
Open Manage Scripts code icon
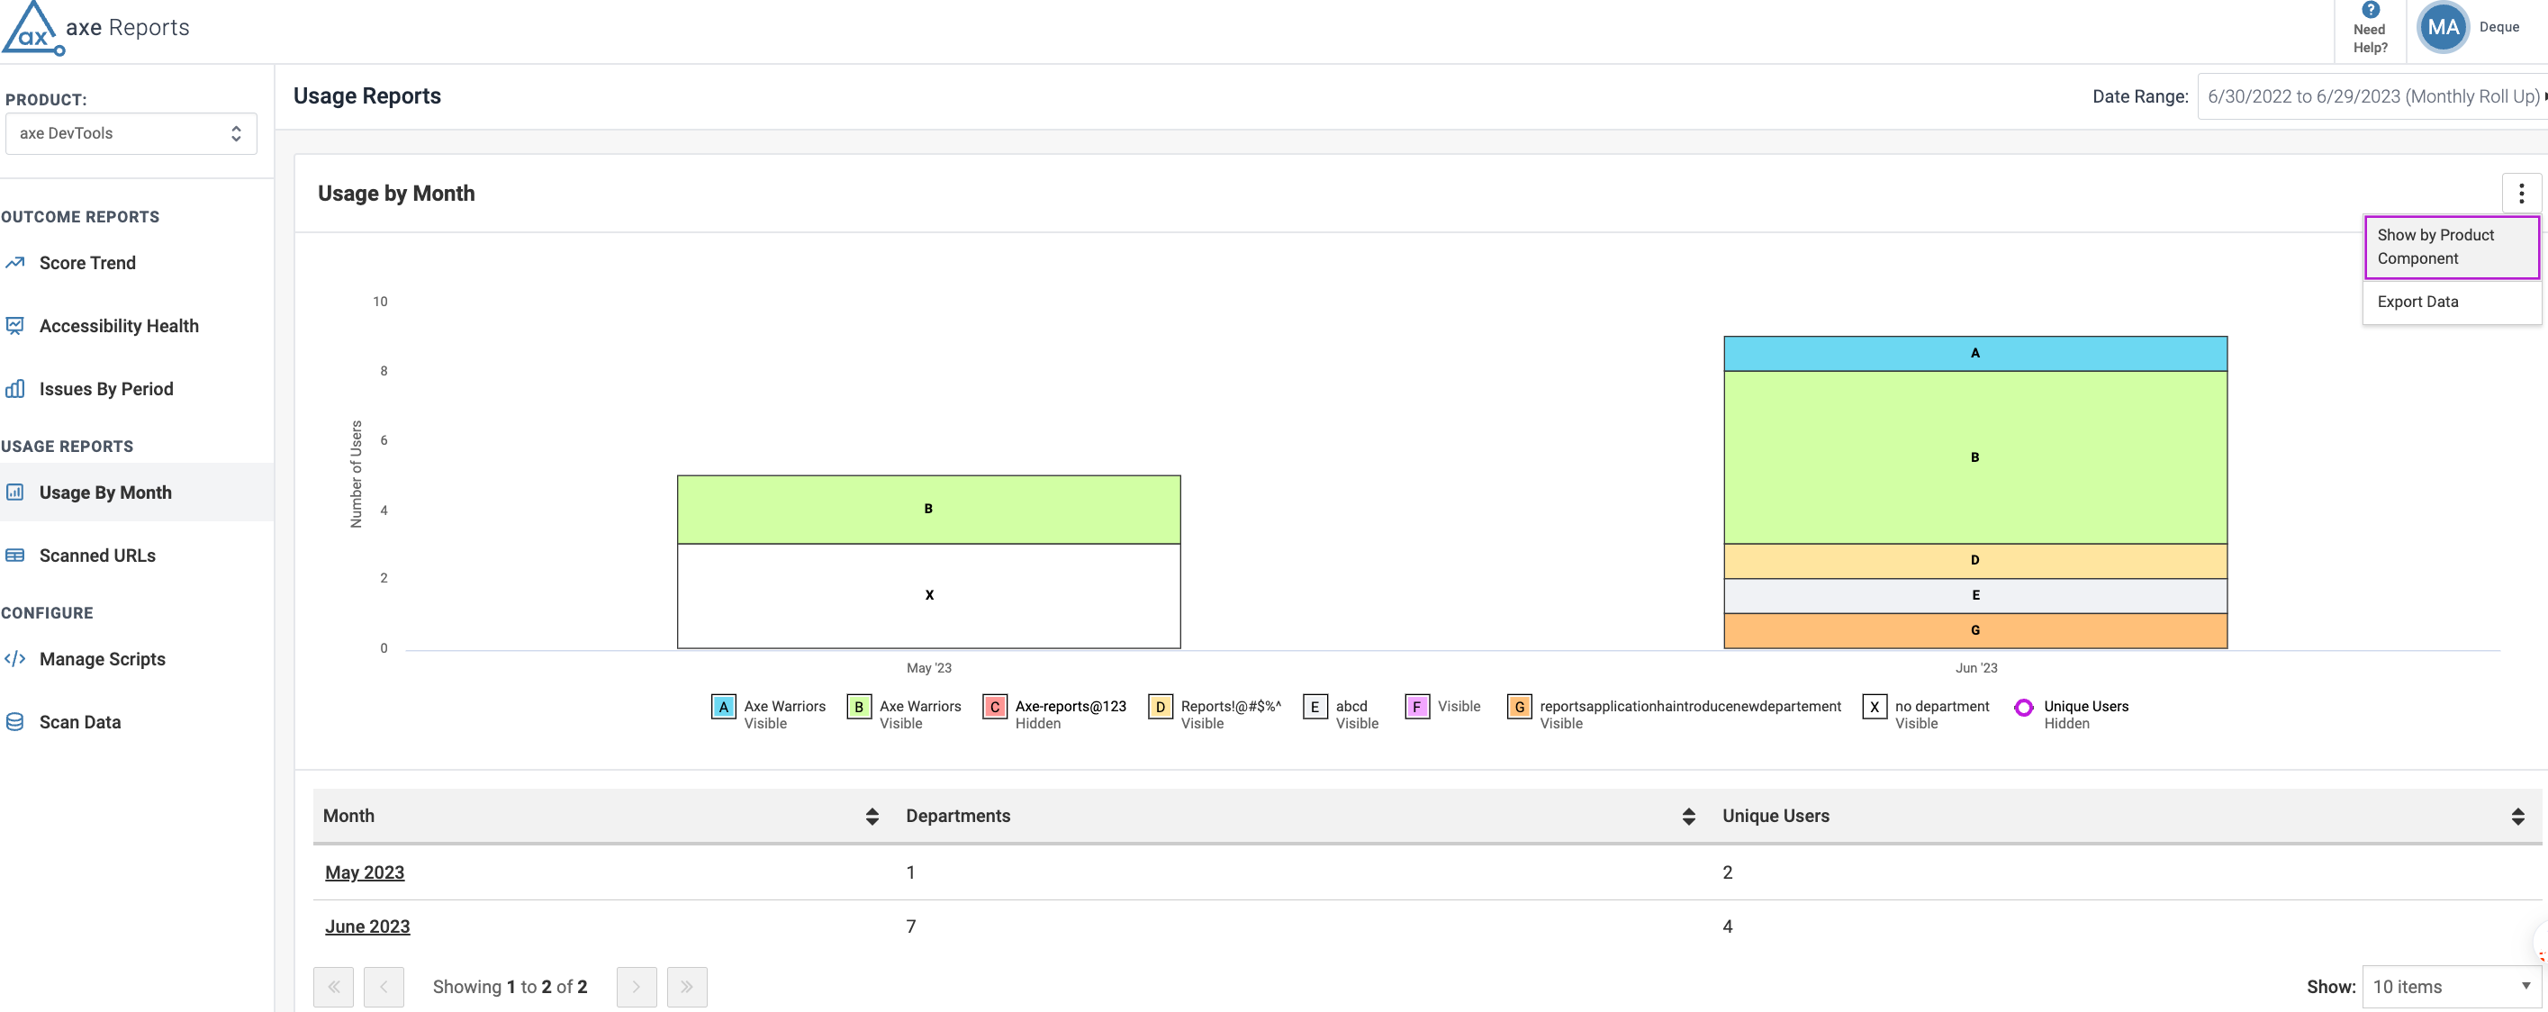click(14, 659)
